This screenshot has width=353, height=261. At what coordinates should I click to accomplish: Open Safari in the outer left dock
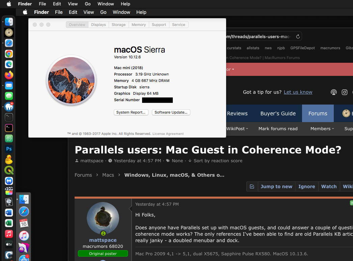(9, 43)
